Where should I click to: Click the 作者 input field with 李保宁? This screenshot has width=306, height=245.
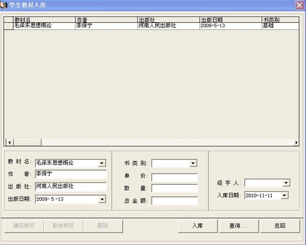[x=71, y=174]
